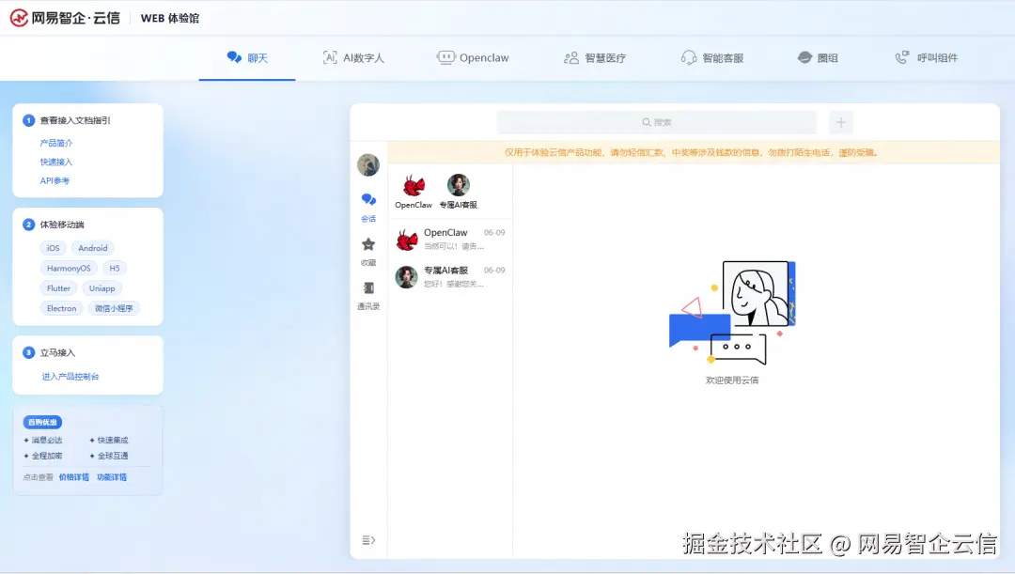Click the 欢迎使用云信 text
Screen dimensions: 1015x574
coord(732,380)
